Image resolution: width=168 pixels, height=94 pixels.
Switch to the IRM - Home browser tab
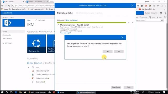(x=13, y=2)
